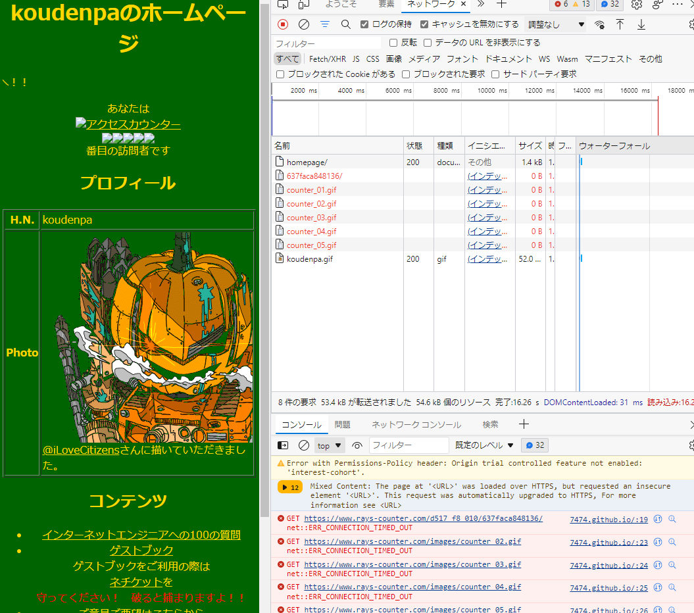Open the network conditions icon with gear
This screenshot has width=694, height=613.
pos(599,24)
